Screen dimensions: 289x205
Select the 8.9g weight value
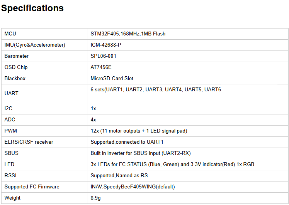(96, 198)
